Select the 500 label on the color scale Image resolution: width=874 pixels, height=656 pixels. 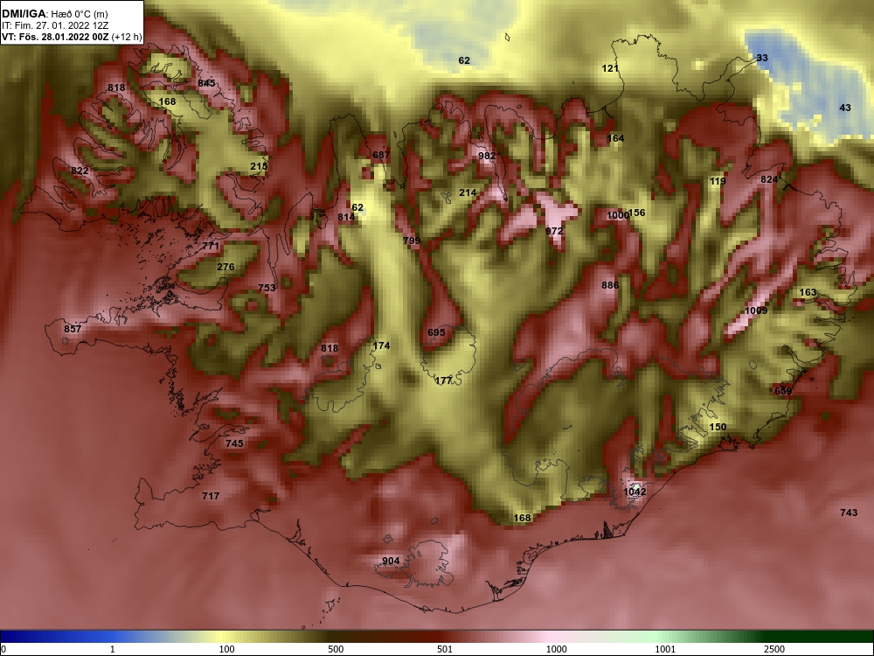pyautogui.click(x=336, y=649)
